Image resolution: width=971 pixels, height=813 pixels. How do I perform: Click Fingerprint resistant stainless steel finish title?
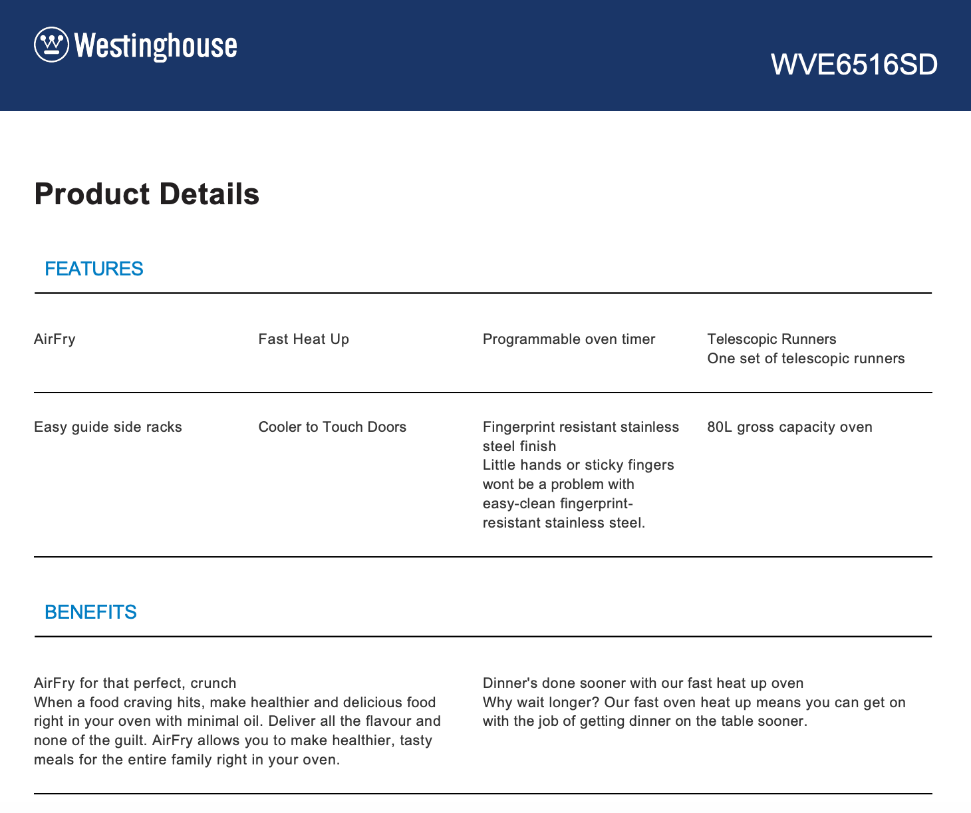coord(580,436)
